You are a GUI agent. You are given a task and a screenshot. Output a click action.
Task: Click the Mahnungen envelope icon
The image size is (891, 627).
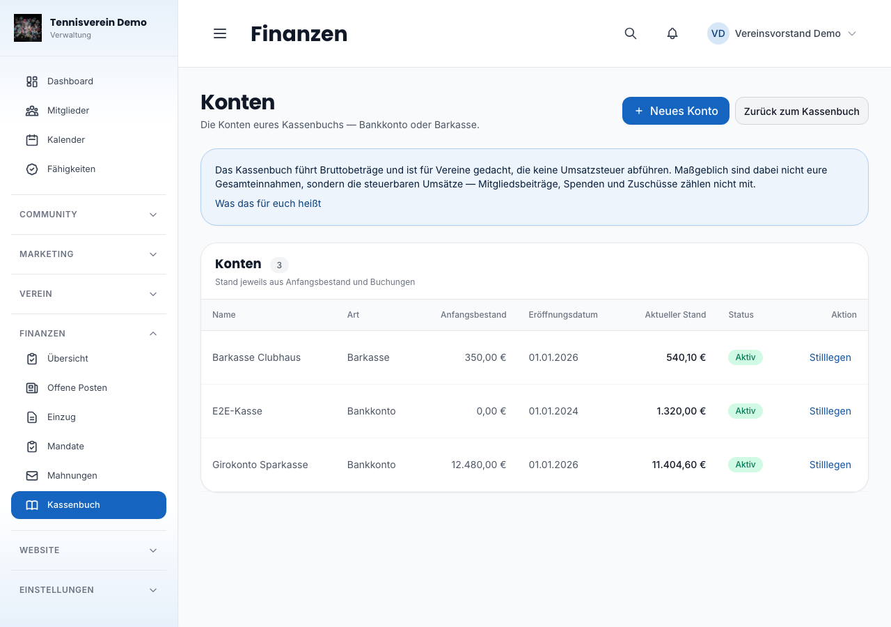point(32,476)
